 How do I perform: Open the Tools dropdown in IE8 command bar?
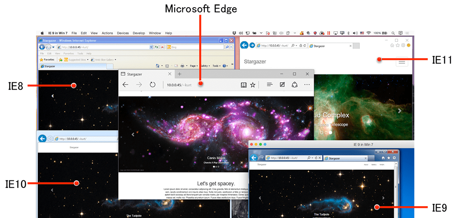tap(216, 66)
